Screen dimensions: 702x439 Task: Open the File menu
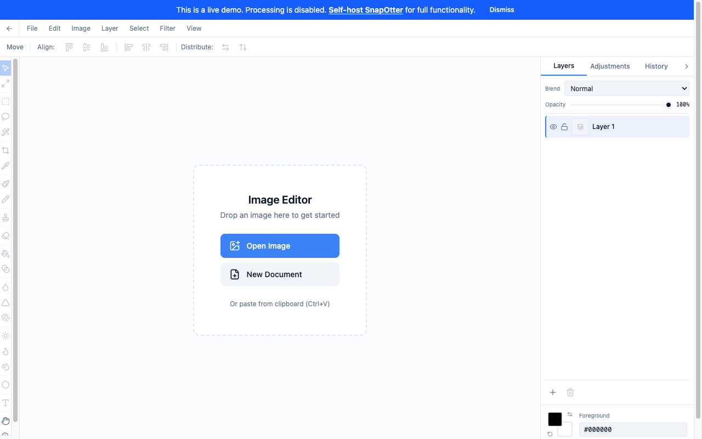pos(32,29)
